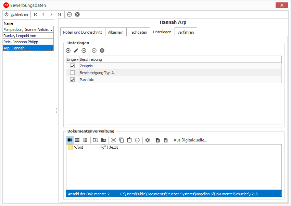Check the Bescheinigung Typ A checkbox
The height and width of the screenshot is (206, 291).
pyautogui.click(x=72, y=73)
